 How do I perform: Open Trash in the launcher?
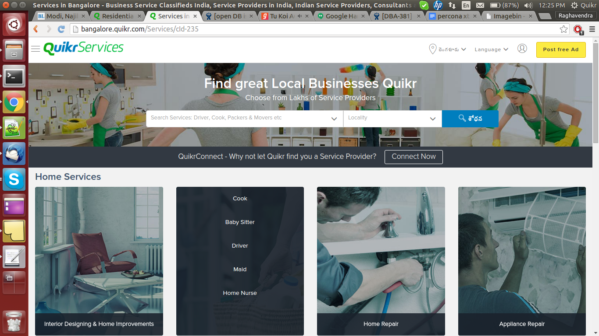(14, 322)
